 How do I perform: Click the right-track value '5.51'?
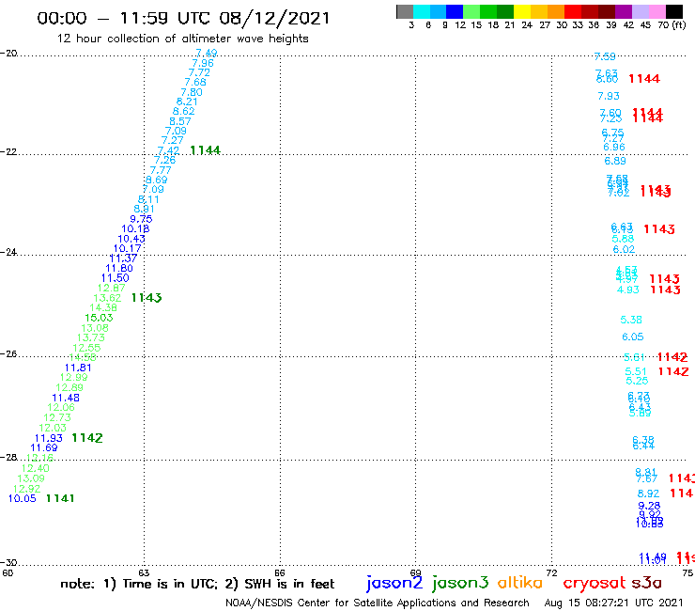(x=636, y=371)
